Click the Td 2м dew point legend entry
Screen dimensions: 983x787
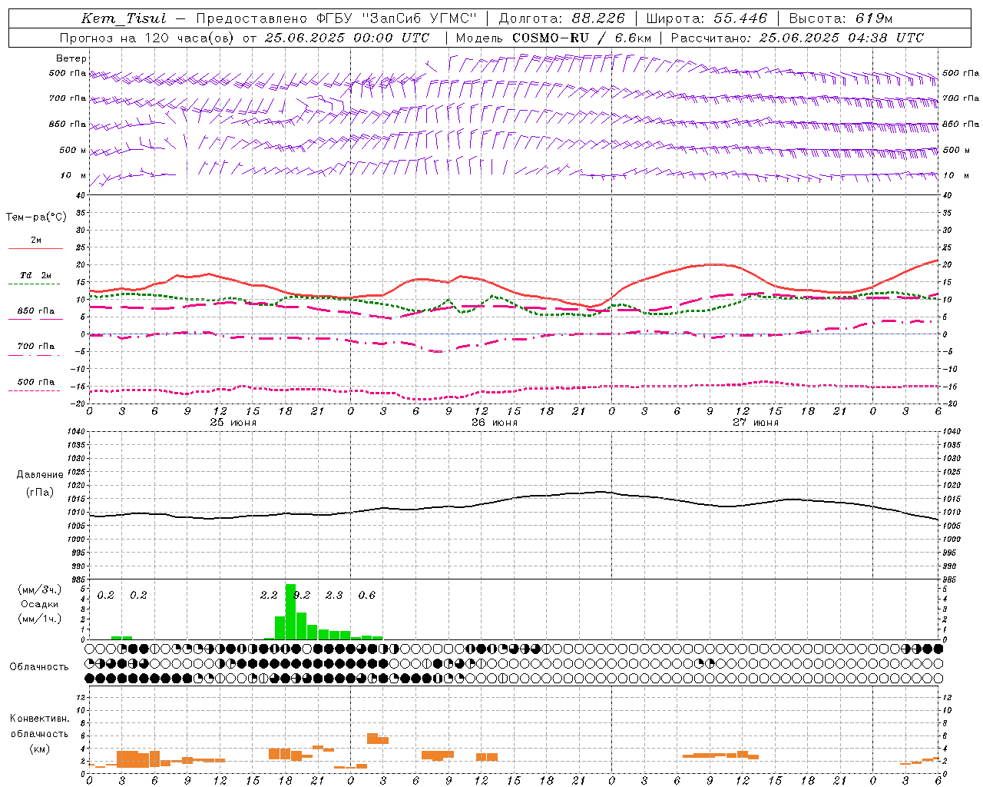click(35, 275)
